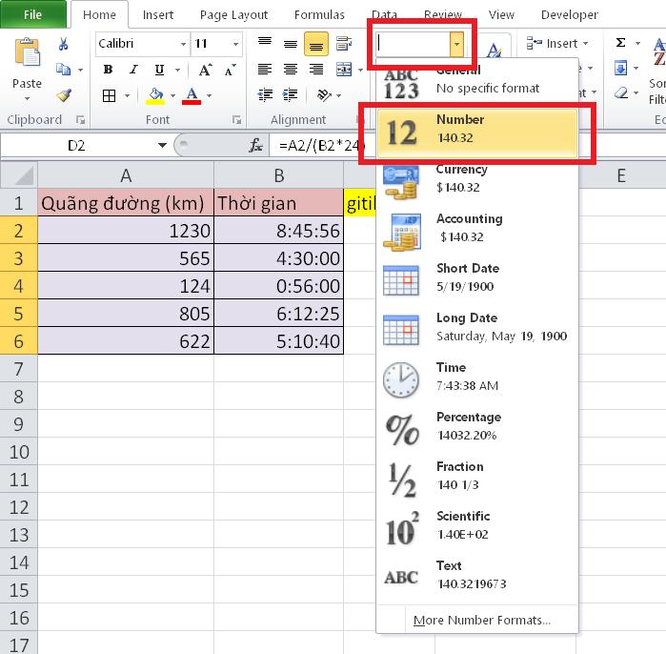Screen dimensions: 666x654
Task: Open the number format dropdown arrow
Action: (457, 44)
